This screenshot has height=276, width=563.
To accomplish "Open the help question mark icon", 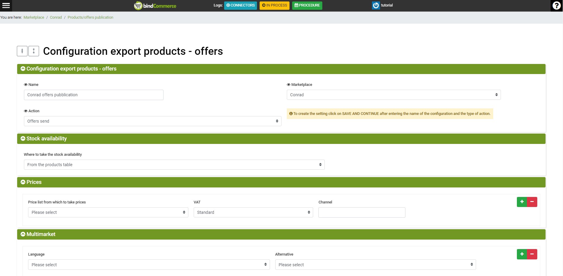I will pyautogui.click(x=556, y=6).
